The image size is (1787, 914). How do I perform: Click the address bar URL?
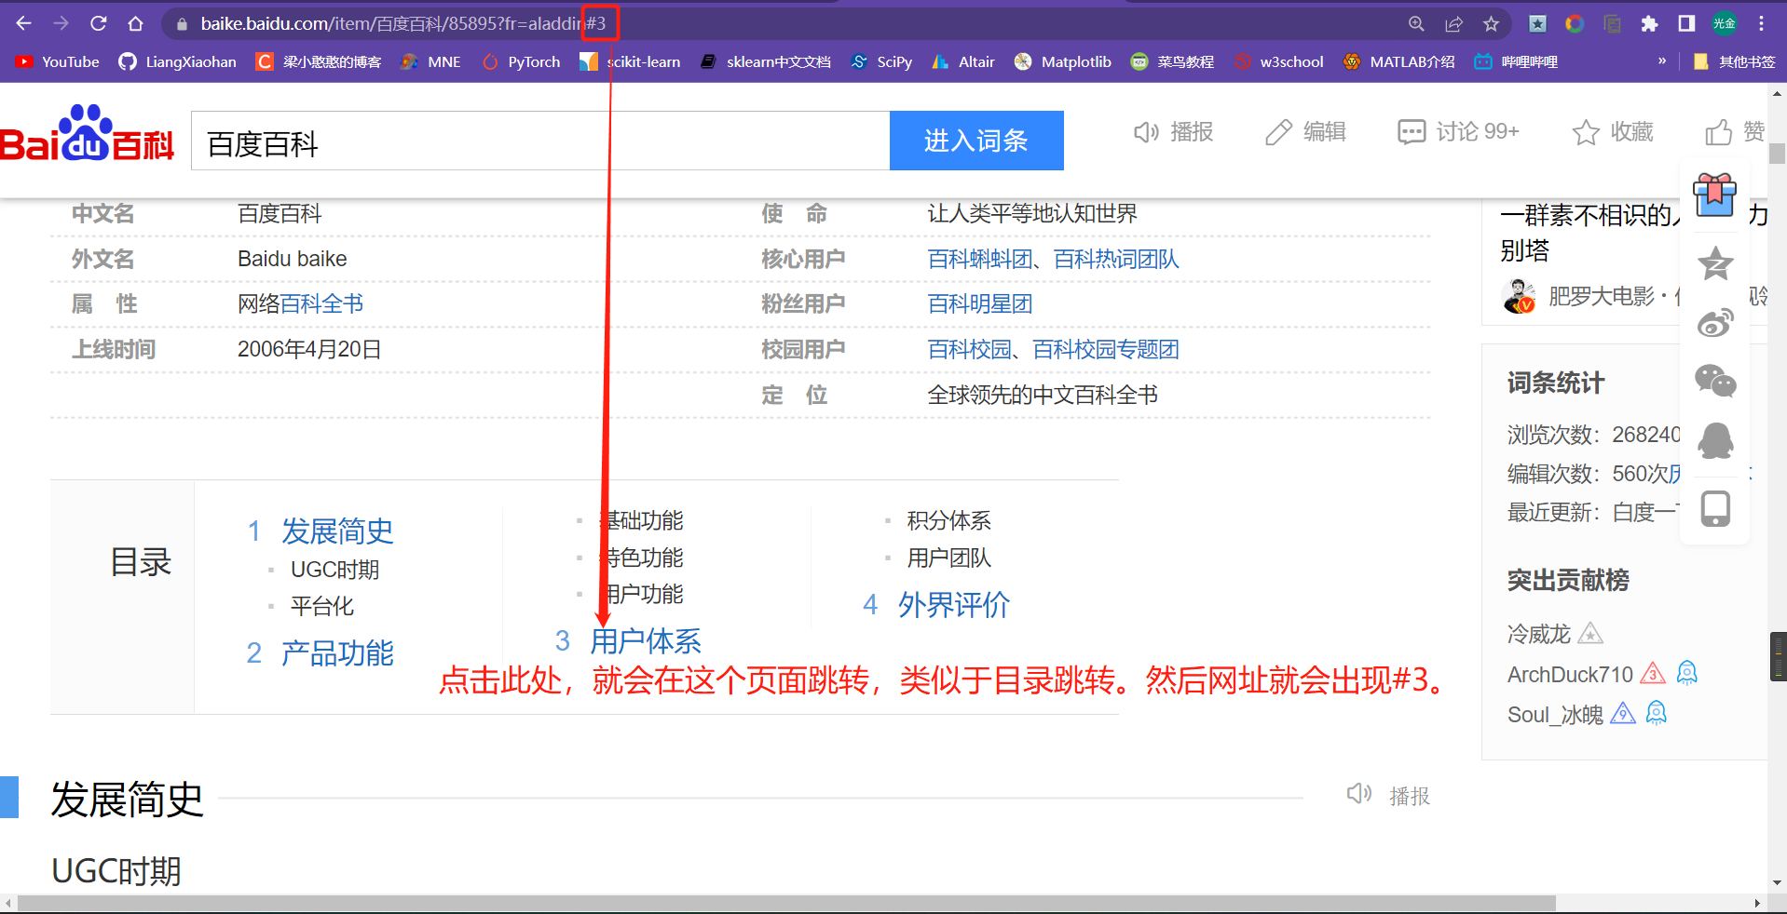pyautogui.click(x=402, y=24)
